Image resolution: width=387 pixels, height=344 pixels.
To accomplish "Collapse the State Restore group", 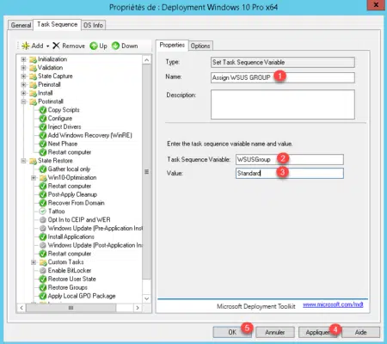I will tap(23, 161).
